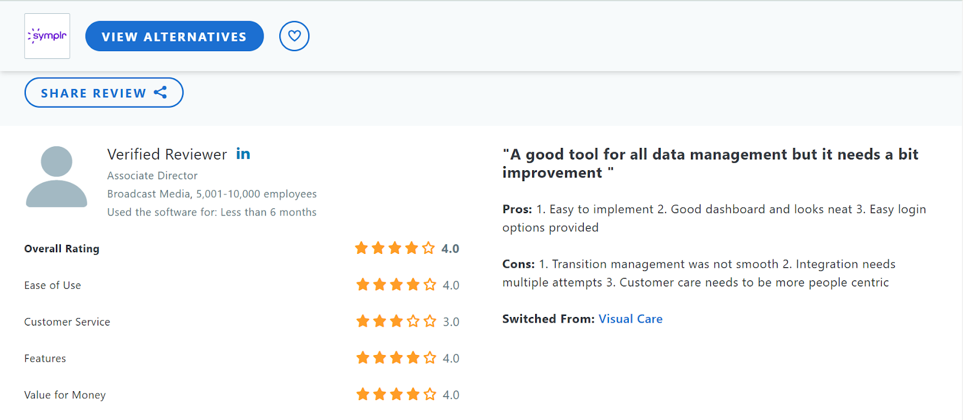Click the Value for Money stars
Screen dimensions: 963x420
396,395
